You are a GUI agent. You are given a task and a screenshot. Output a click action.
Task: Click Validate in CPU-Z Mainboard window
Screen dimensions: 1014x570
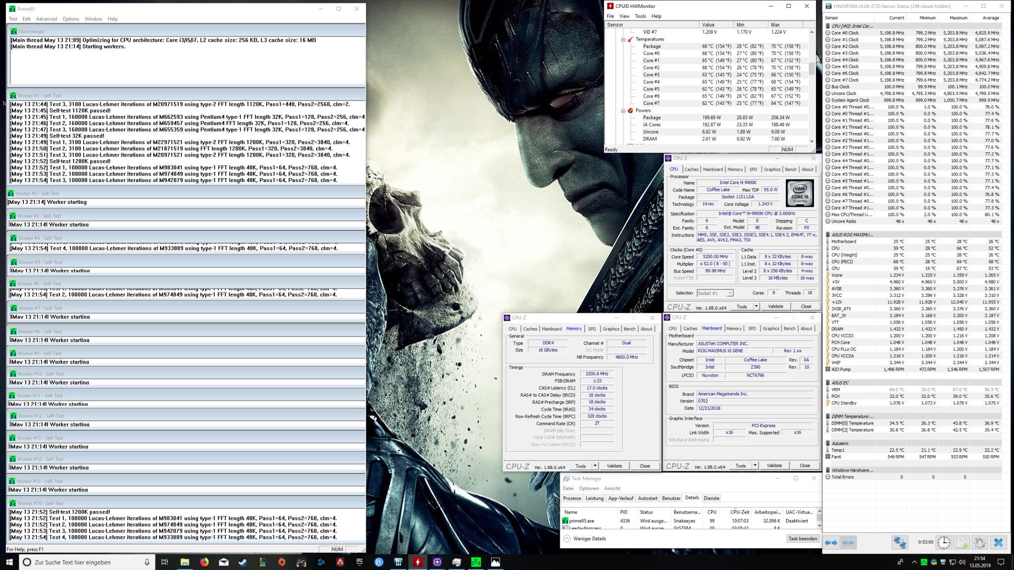click(774, 466)
